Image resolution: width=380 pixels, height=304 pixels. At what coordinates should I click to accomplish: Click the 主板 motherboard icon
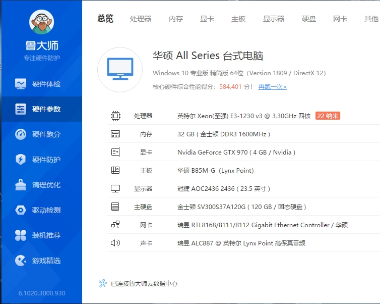115,170
